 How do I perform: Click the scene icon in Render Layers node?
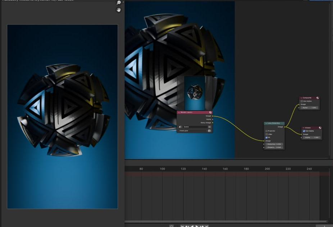click(x=180, y=127)
